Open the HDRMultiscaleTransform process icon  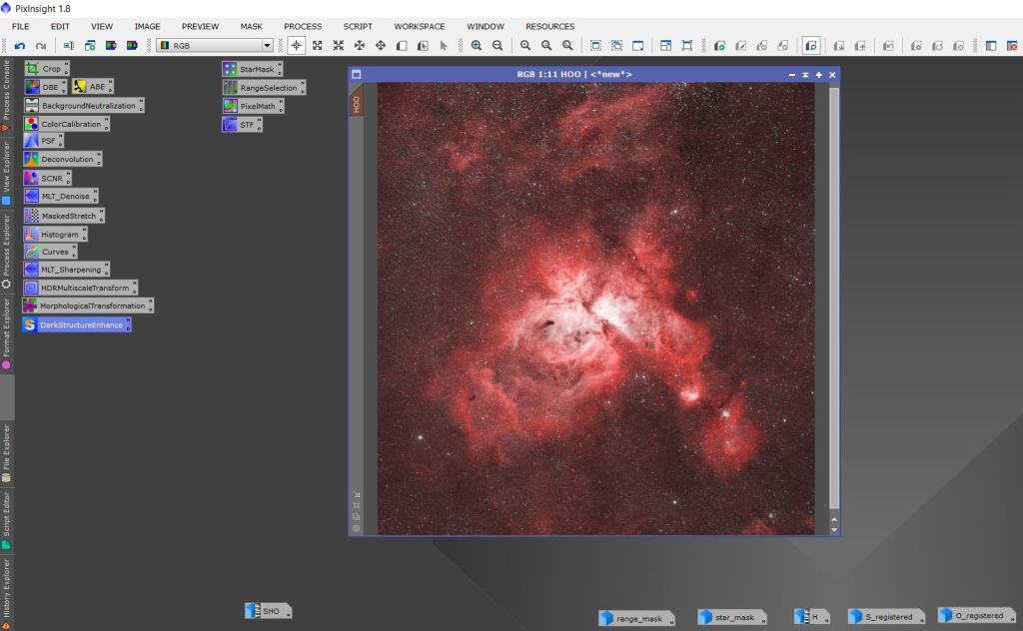click(x=84, y=288)
